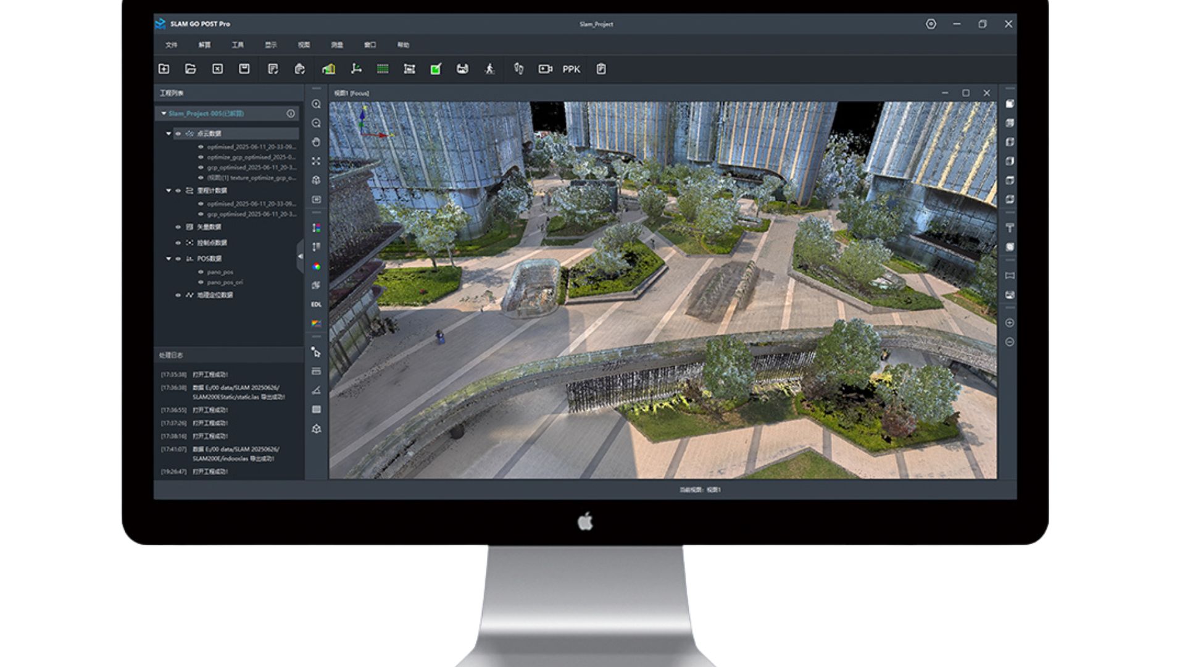Toggle visibility of POS数据 group

click(178, 259)
